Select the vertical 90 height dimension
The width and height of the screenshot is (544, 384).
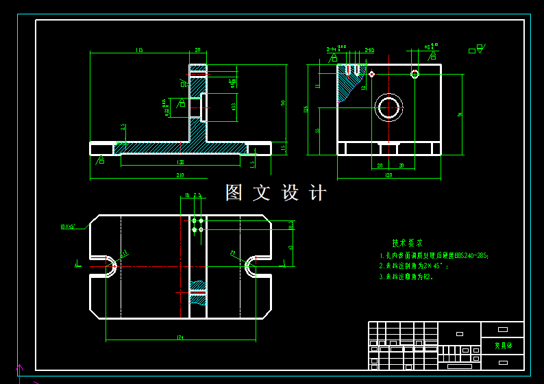[283, 103]
